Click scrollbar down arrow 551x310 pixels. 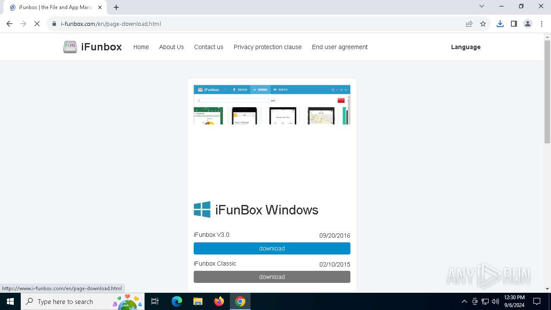click(x=548, y=289)
